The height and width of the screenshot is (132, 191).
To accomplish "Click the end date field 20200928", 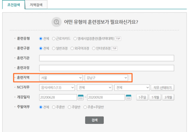I will (106, 97).
